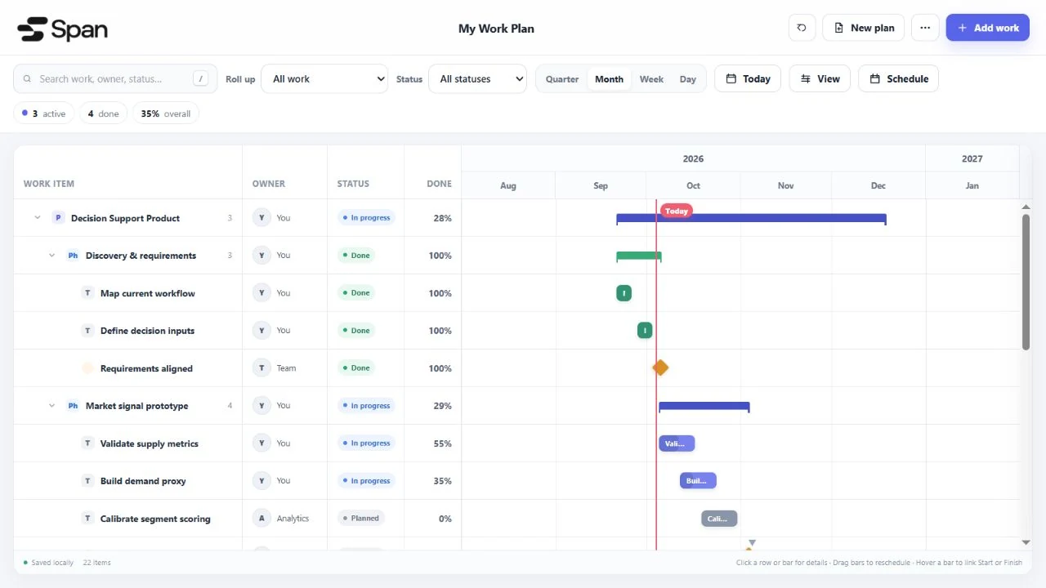Click the undo icon button

point(802,28)
